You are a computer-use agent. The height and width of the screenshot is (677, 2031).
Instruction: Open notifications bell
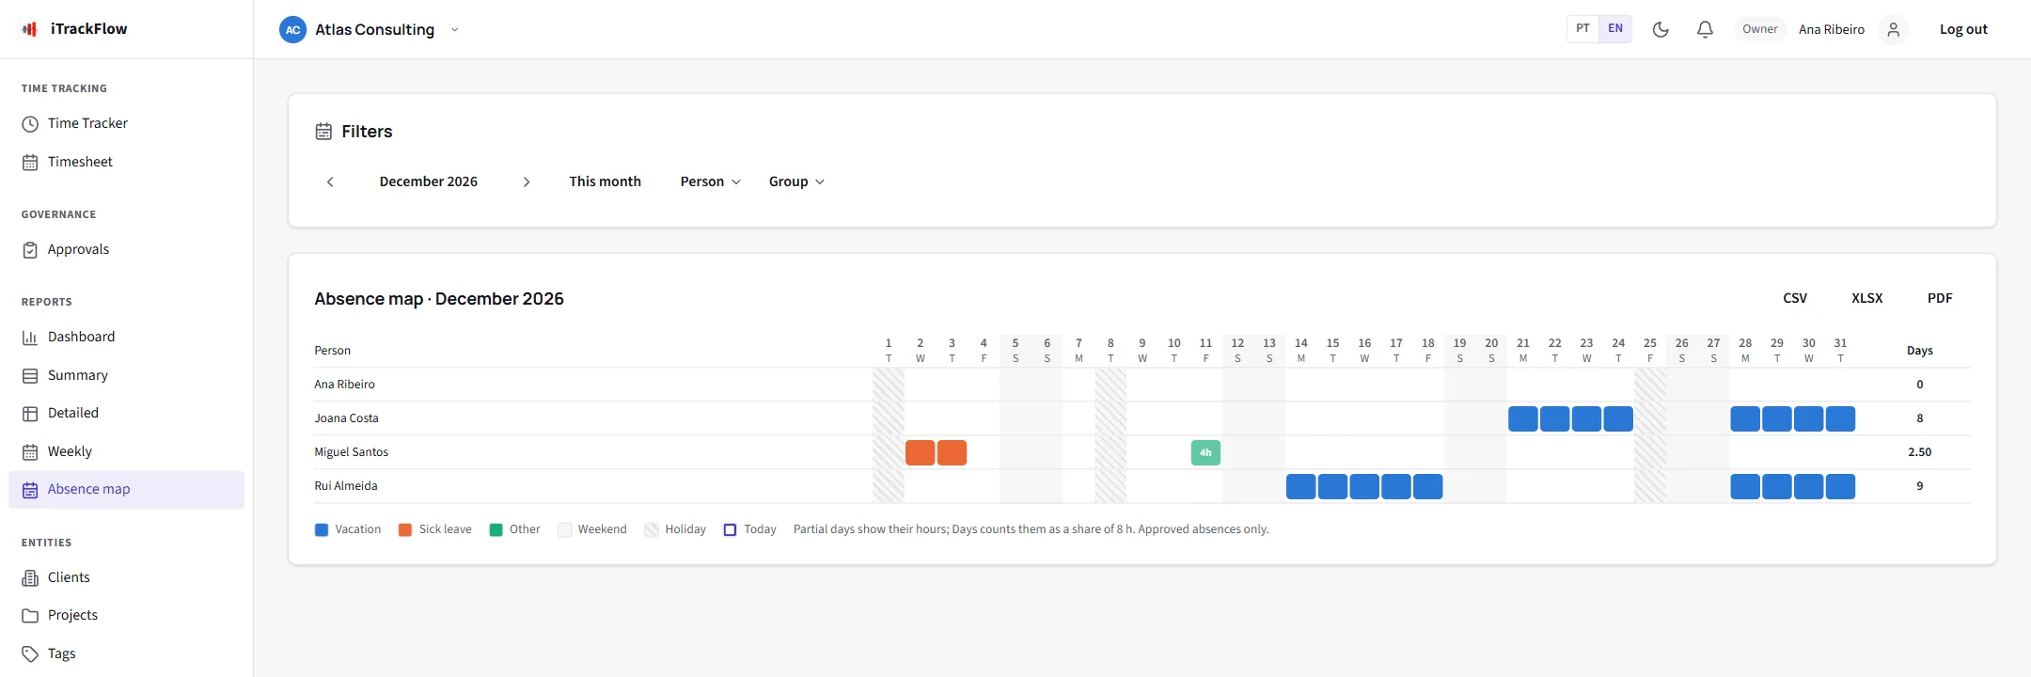(1705, 29)
